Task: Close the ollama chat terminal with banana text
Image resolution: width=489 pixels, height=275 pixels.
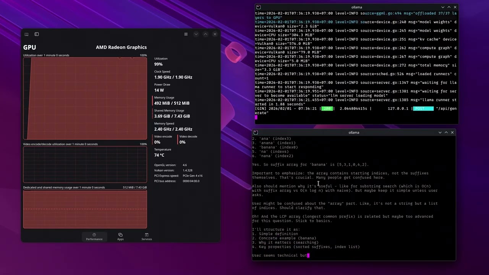Action: [452, 133]
